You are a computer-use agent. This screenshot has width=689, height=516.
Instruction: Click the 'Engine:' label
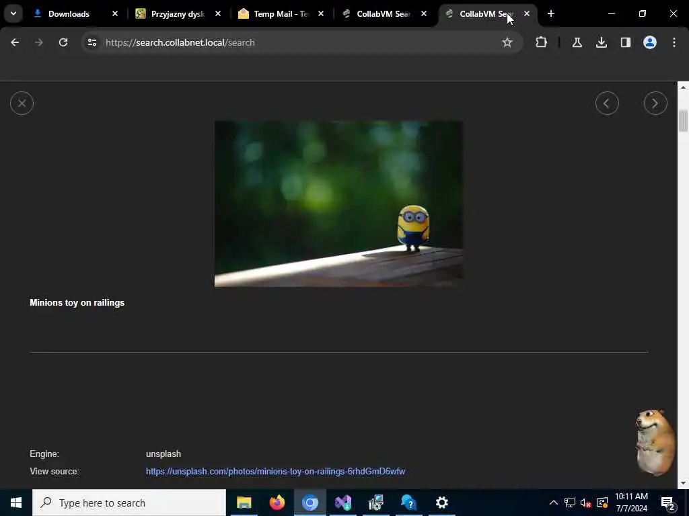(x=44, y=454)
